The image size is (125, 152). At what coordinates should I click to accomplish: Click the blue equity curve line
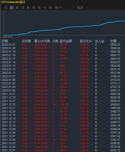[64, 28]
